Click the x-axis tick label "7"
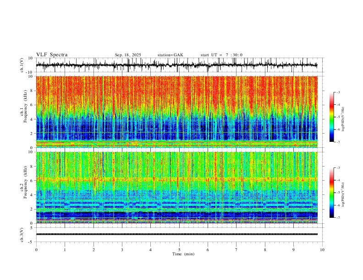The height and width of the screenshot is (280, 363). tap(236, 250)
